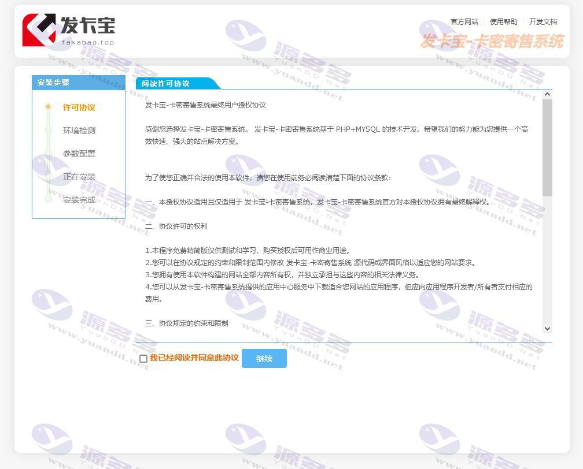Click the 三、协议规定的约束和限制 heading
This screenshot has width=583, height=469.
tap(187, 323)
